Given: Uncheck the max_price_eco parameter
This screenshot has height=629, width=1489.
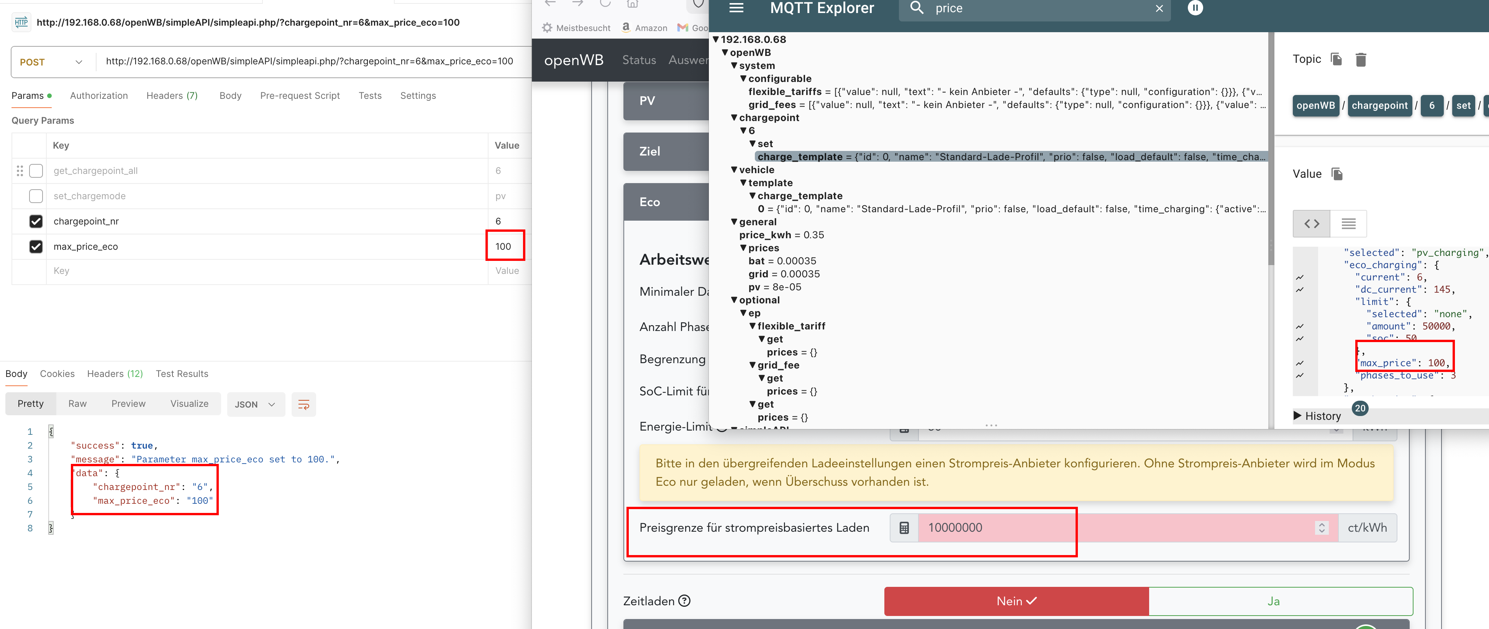Looking at the screenshot, I should [36, 247].
